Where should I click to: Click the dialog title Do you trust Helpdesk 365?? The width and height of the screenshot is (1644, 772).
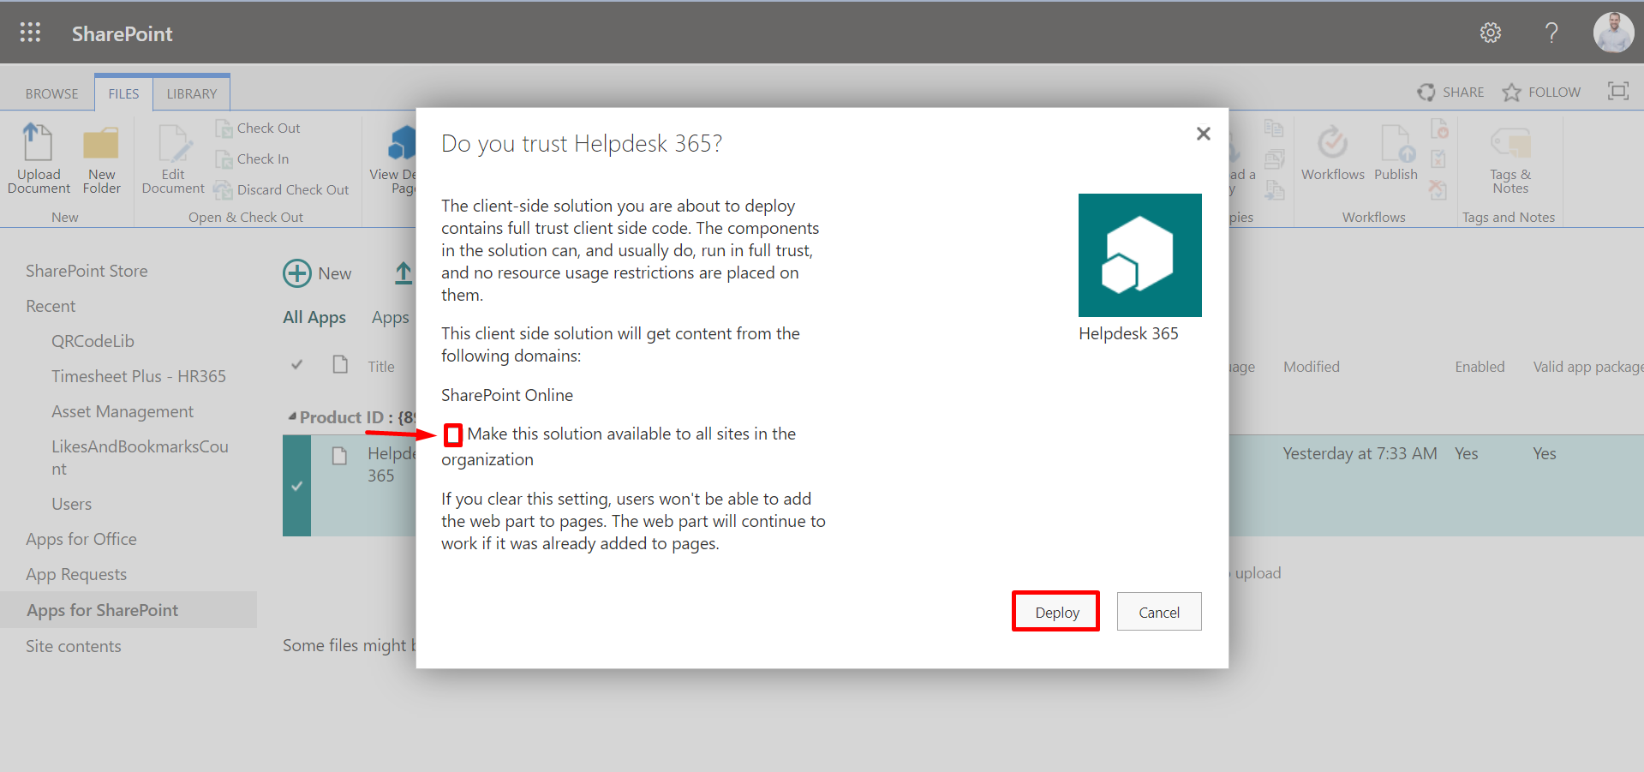(582, 143)
